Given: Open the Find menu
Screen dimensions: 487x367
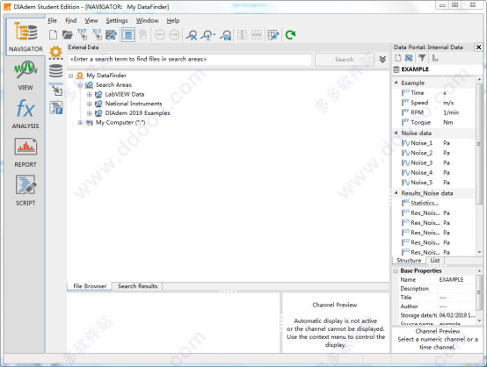Looking at the screenshot, I should point(71,20).
